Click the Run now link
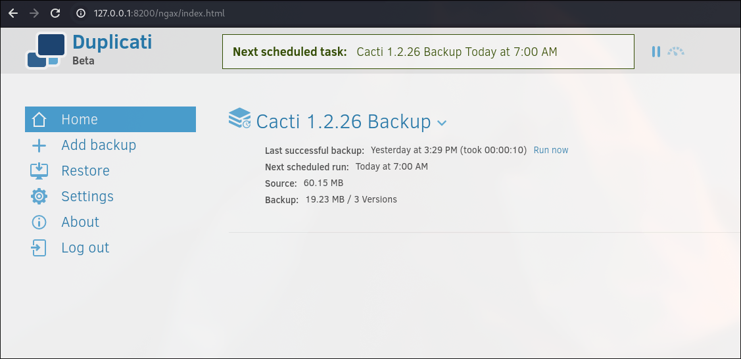The height and width of the screenshot is (359, 741). [551, 150]
